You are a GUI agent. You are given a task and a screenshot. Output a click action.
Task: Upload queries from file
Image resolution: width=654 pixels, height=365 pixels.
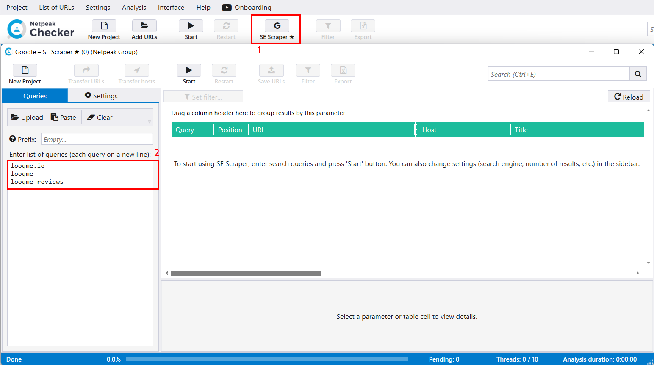[27, 117]
